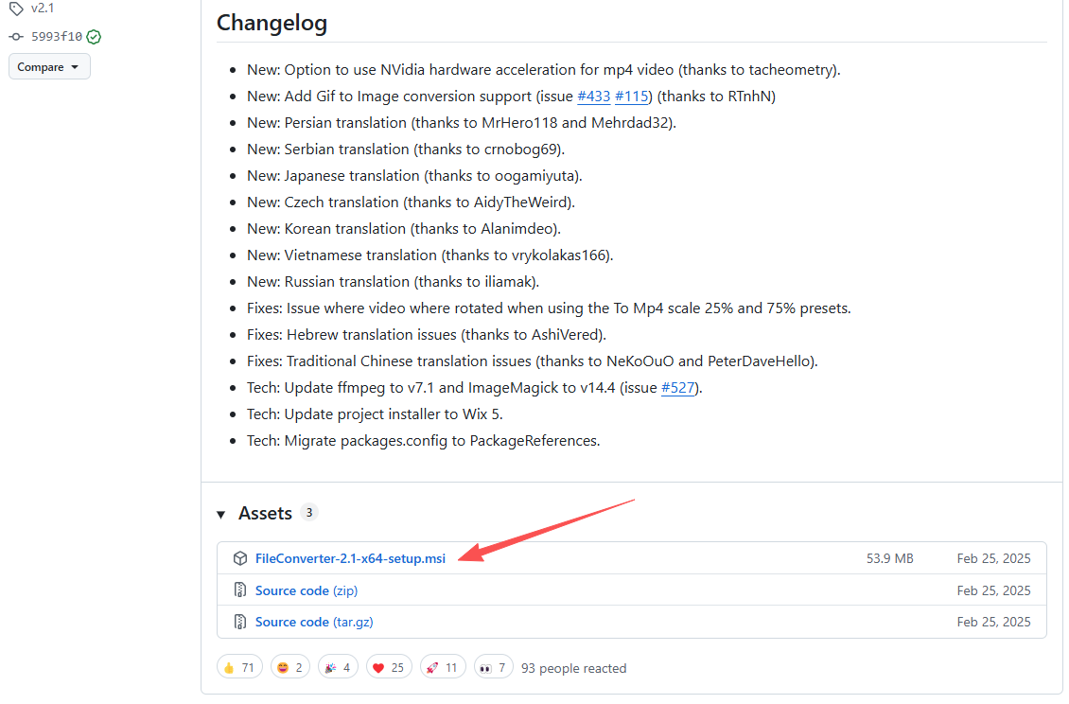
Task: Toggle the rocket reaction
Action: (442, 668)
